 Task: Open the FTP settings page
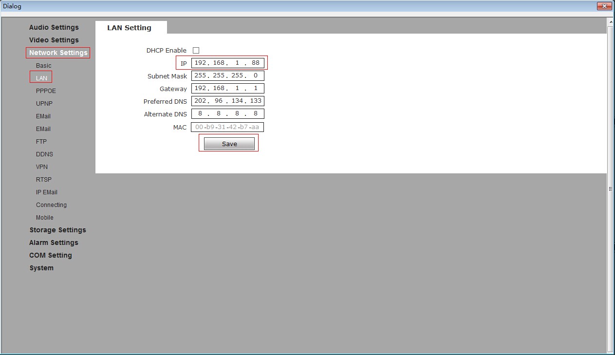coord(41,141)
